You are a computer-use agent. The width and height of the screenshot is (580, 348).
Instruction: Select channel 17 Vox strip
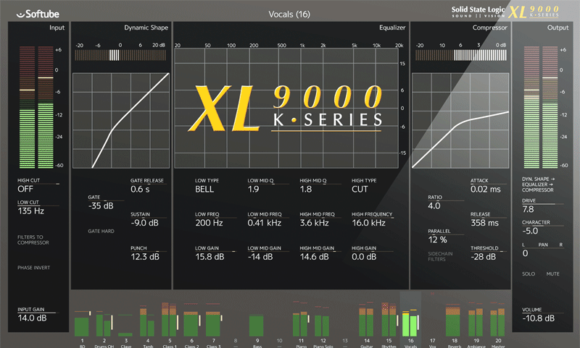pos(432,324)
